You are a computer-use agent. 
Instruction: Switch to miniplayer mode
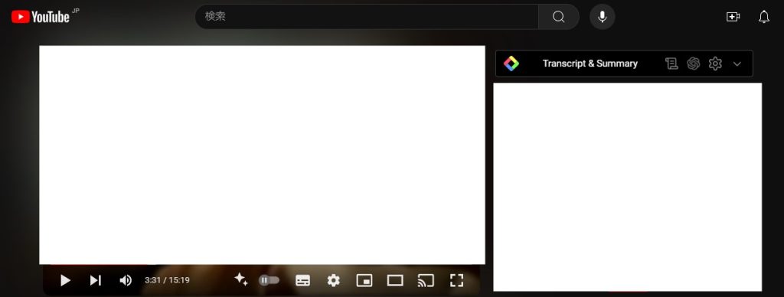coord(364,280)
